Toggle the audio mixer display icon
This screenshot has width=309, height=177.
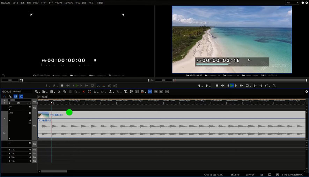point(156,92)
